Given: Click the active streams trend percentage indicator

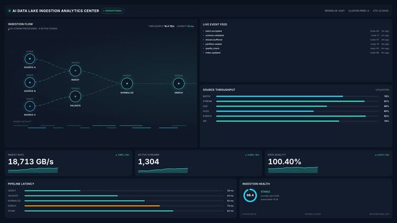Looking at the screenshot, I should tap(252, 155).
